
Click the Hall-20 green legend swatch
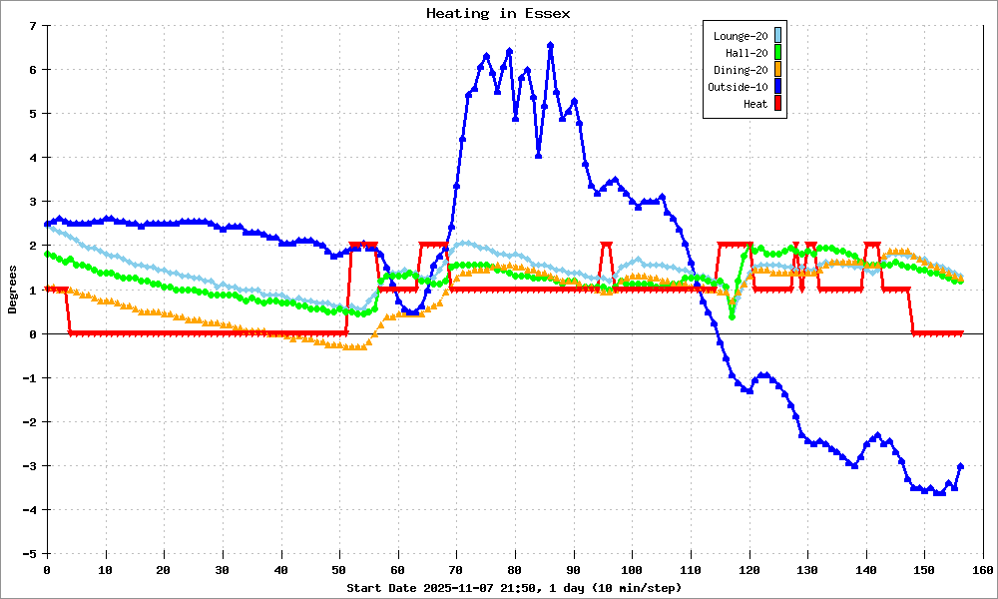pos(777,52)
